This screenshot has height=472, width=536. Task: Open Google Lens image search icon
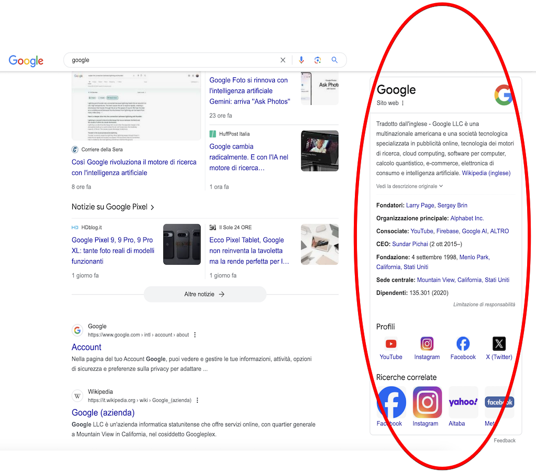coord(318,60)
